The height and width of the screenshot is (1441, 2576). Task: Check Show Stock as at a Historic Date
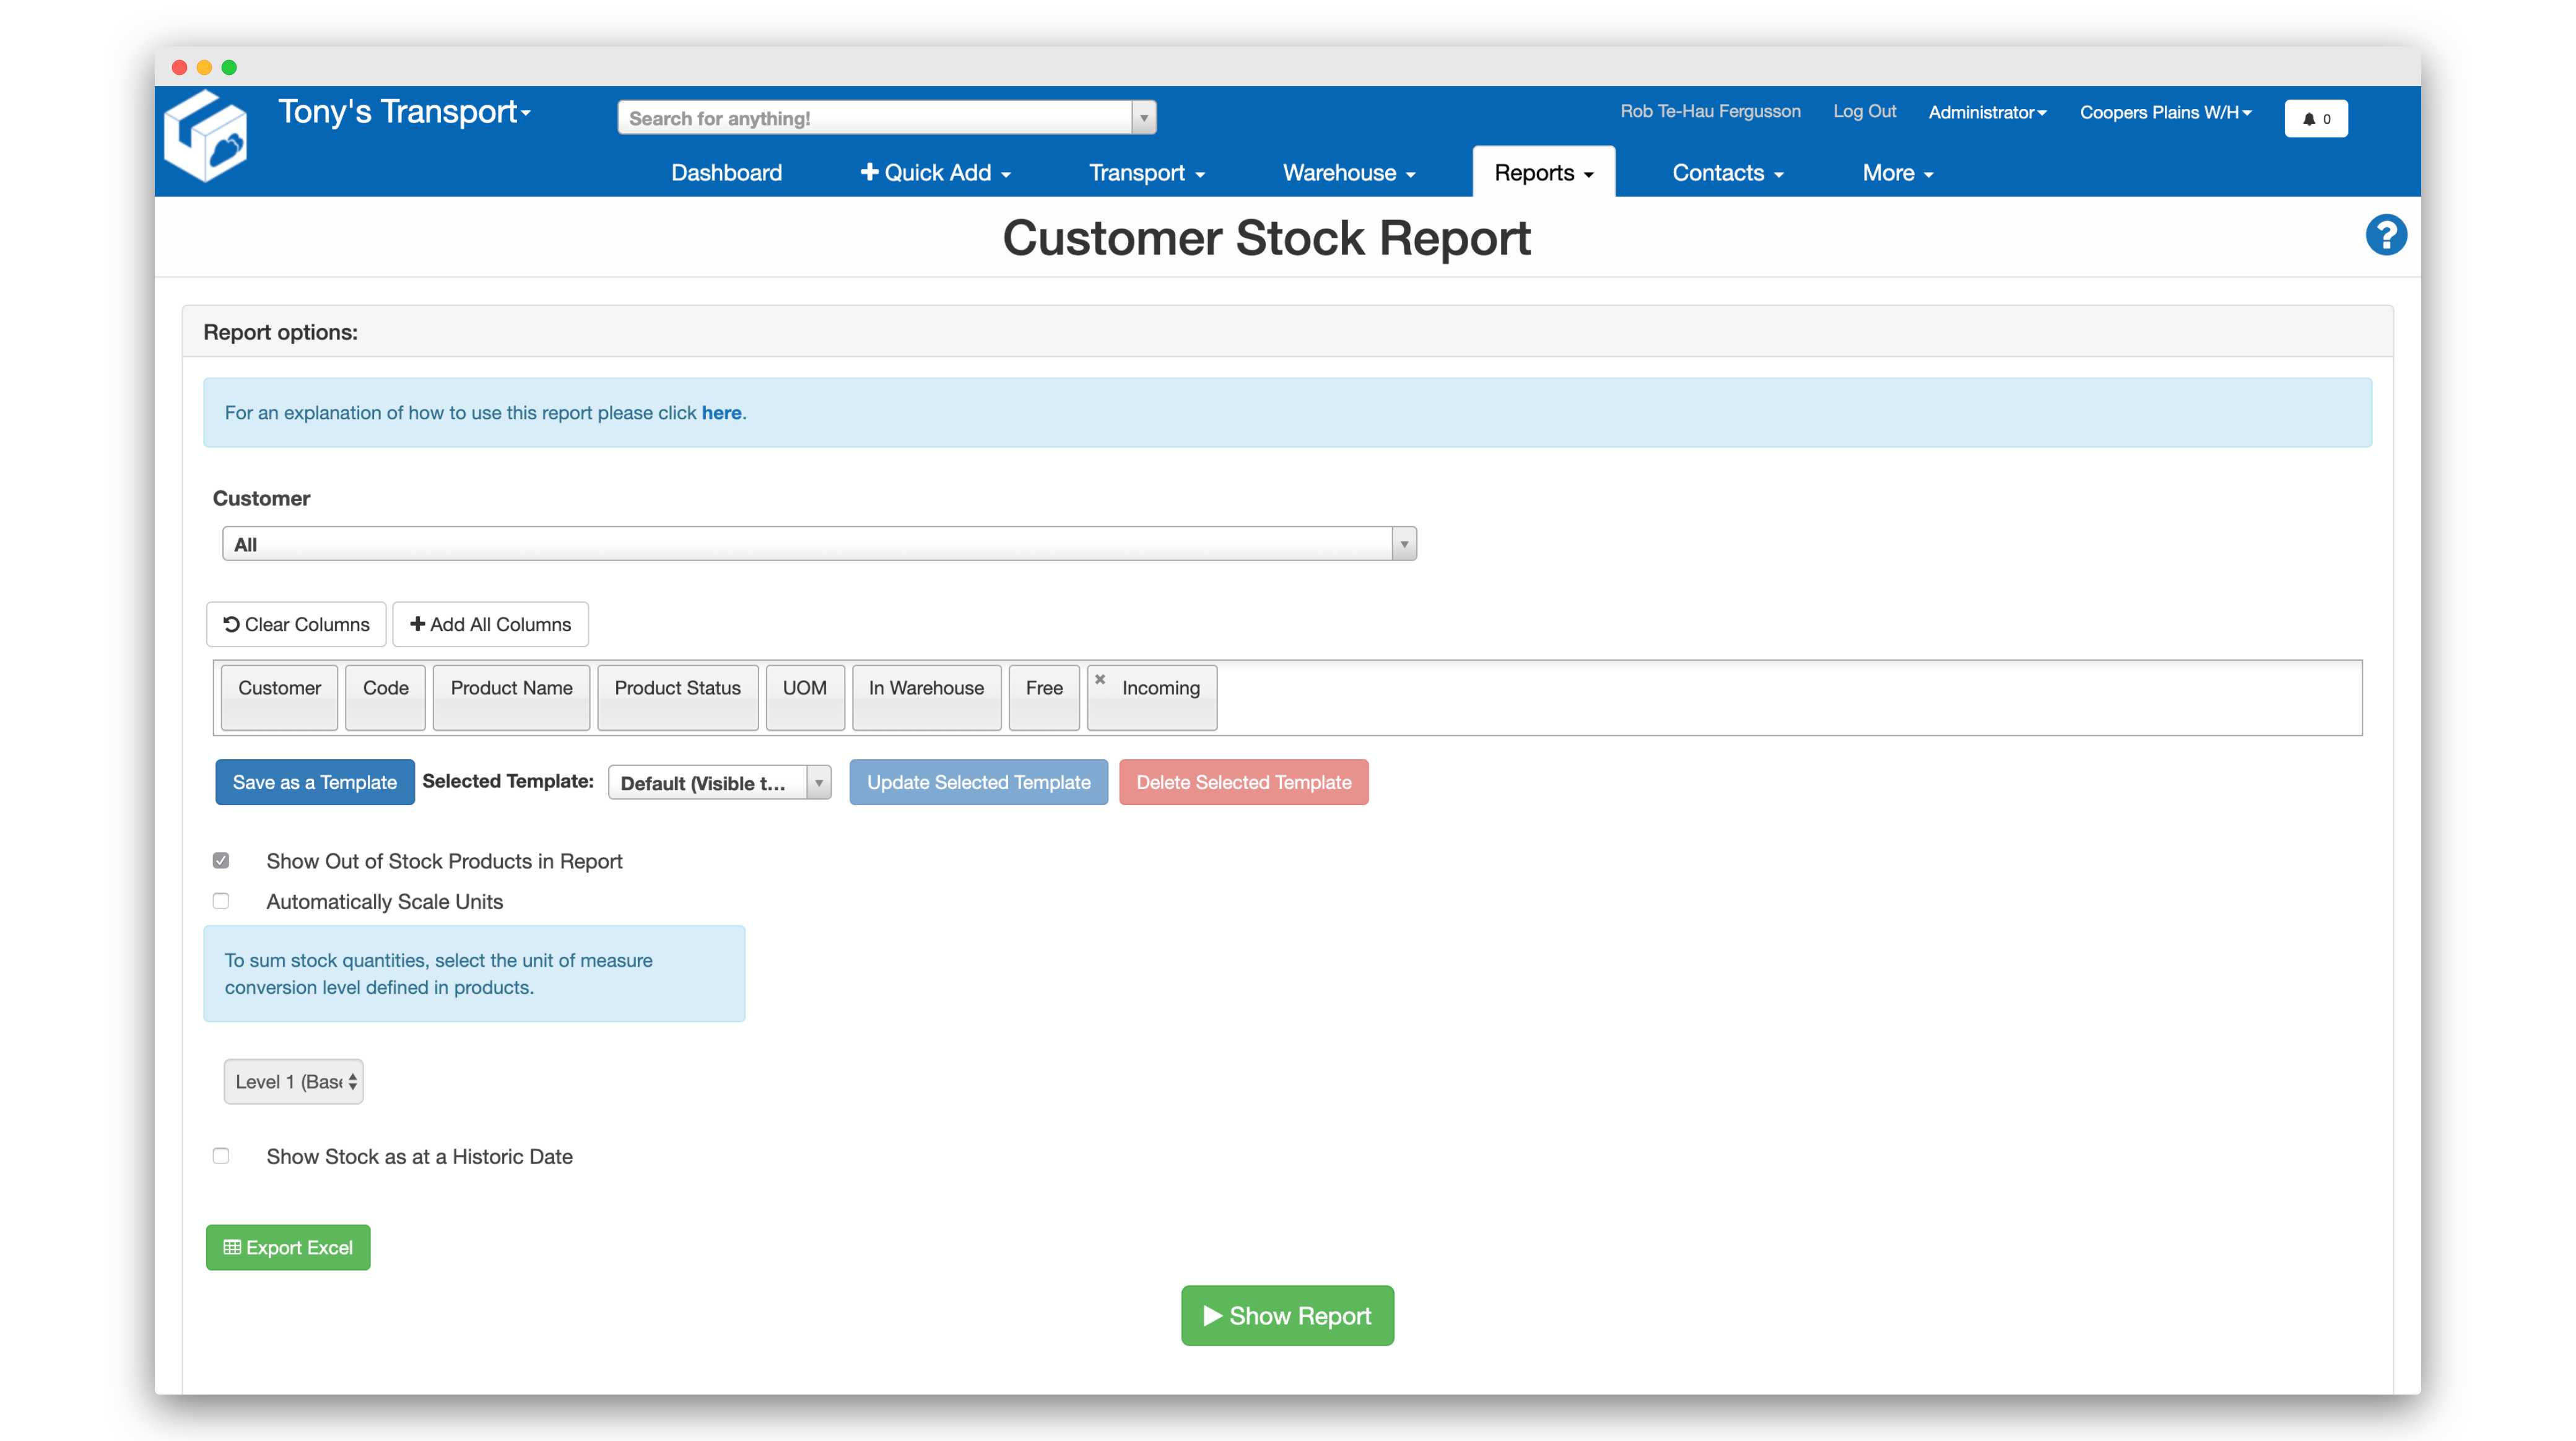coord(221,1156)
